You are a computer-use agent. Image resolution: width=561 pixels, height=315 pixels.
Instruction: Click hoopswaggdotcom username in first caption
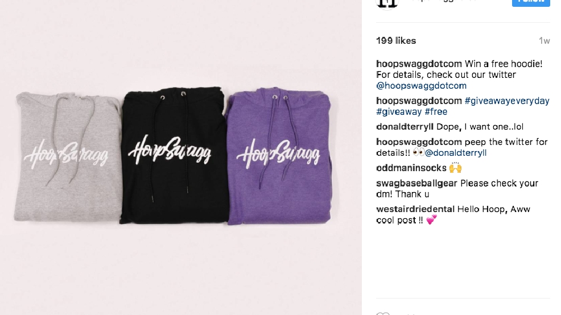(419, 64)
